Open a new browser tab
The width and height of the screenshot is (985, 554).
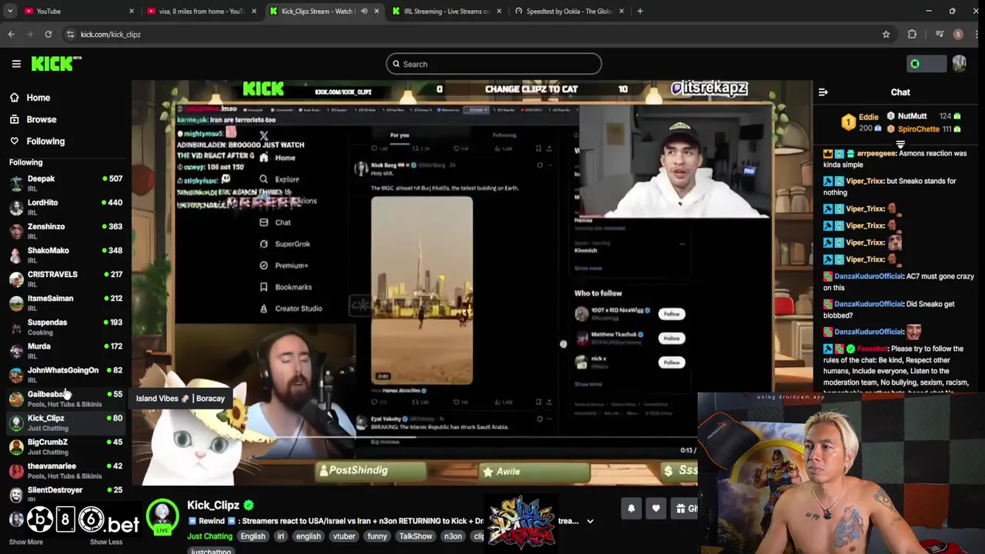pos(640,11)
